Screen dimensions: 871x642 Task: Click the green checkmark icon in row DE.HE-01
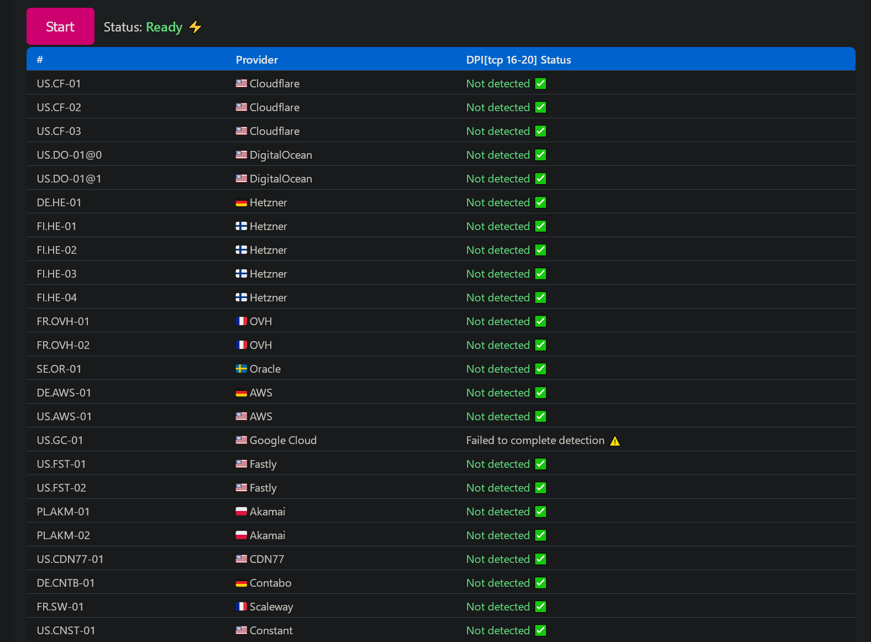(541, 202)
